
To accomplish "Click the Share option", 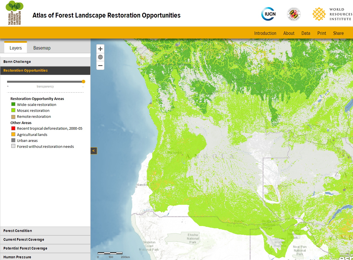I will coord(338,33).
